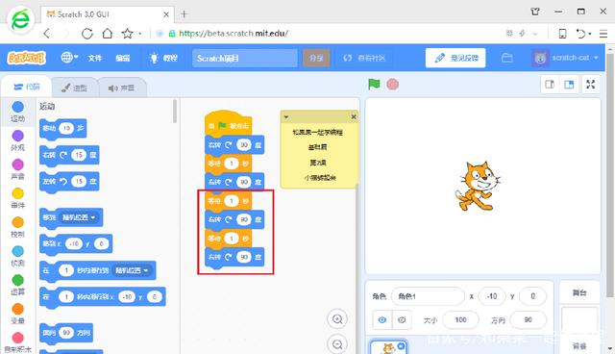The height and width of the screenshot is (354, 615).
Task: Open the go to random position dropdown
Action: tap(79, 217)
